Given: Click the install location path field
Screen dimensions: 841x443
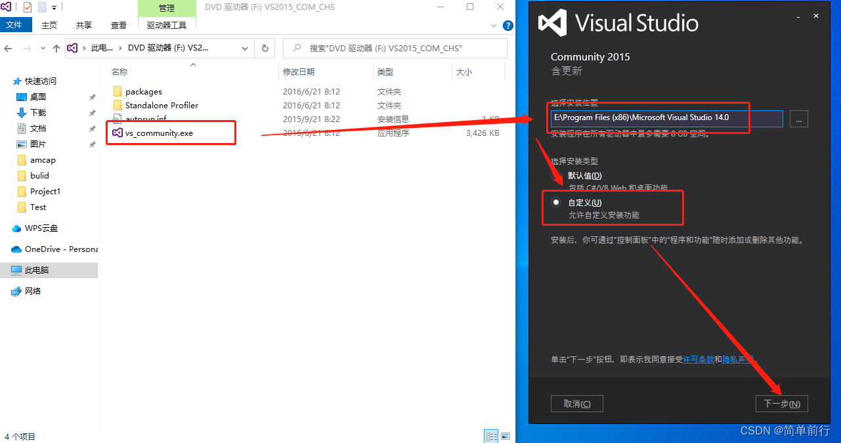Looking at the screenshot, I should 667,118.
